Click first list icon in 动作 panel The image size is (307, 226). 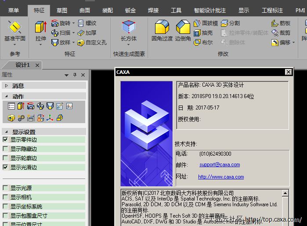pos(11,106)
